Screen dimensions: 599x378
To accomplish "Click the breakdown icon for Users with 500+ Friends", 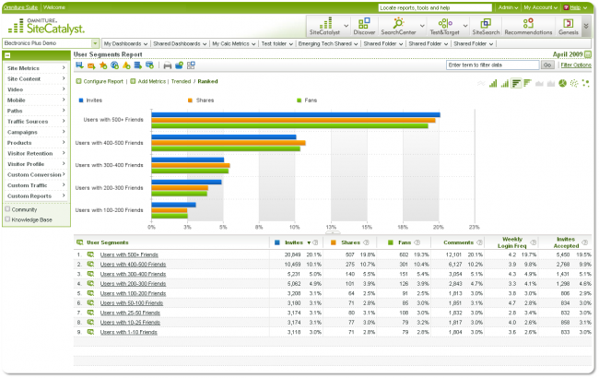I will click(90, 254).
